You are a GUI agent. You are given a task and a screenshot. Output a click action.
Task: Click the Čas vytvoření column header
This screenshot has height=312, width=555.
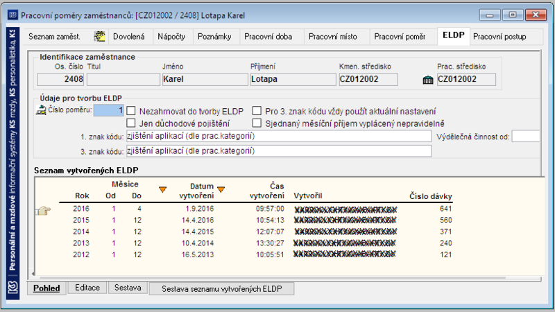[267, 191]
